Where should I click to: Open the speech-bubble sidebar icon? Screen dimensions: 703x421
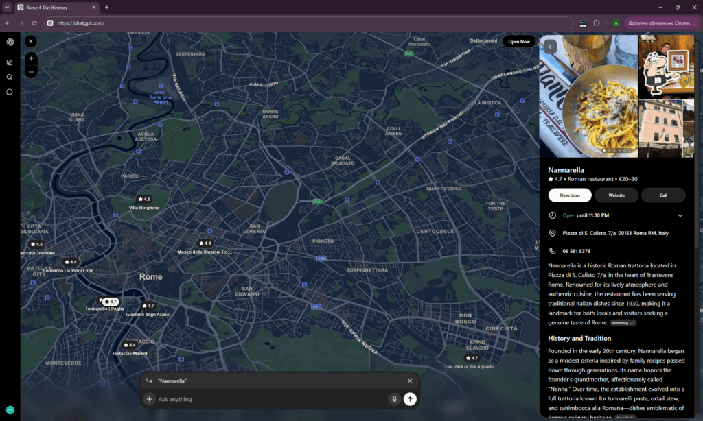(10, 92)
